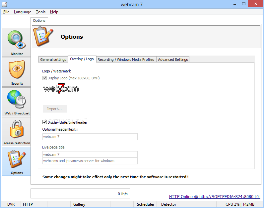Viewport: 264px width, 208px height.
Task: Switch to Recording / Windows Media Profiles tab
Action: point(126,60)
